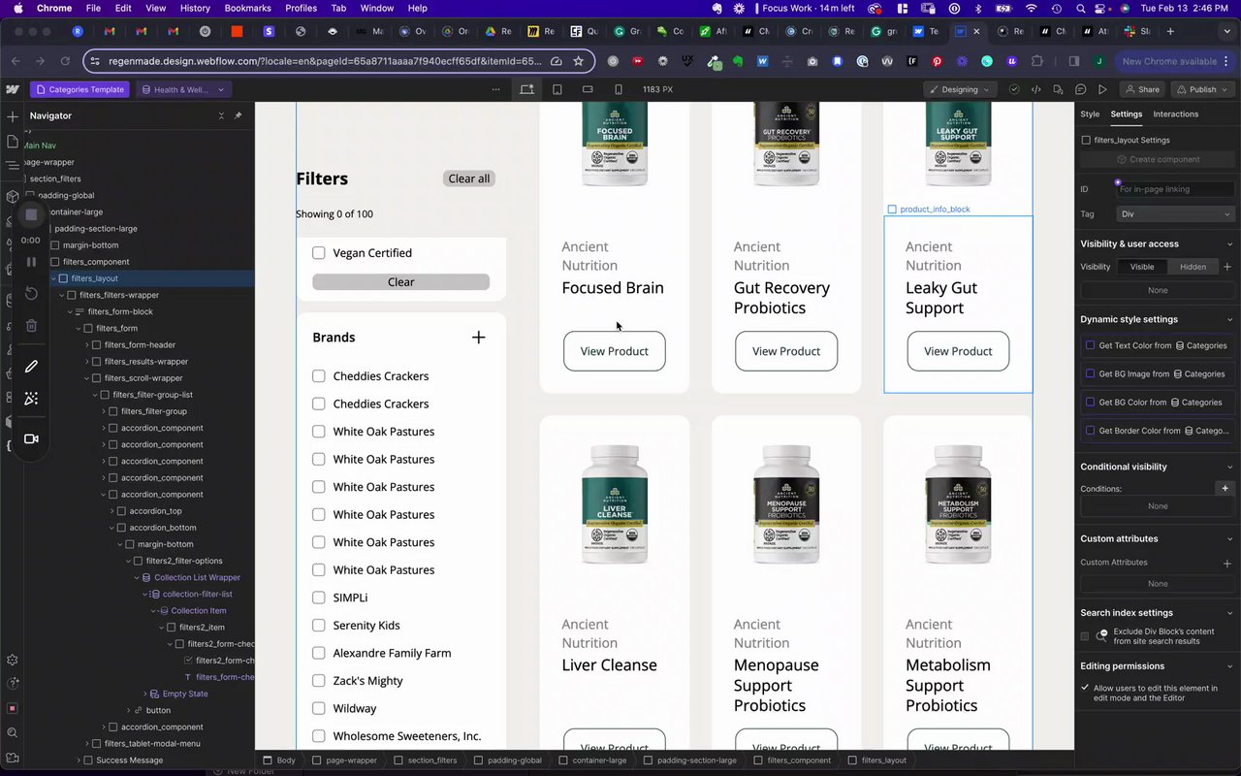Restart the recording with the undo arrow
Image resolution: width=1241 pixels, height=776 pixels.
31,293
